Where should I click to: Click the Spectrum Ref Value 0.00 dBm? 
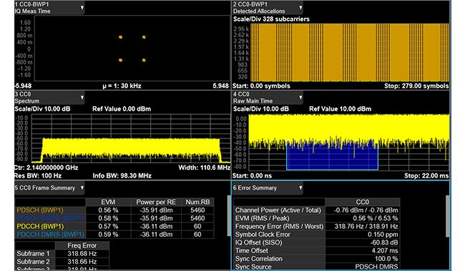122,109
